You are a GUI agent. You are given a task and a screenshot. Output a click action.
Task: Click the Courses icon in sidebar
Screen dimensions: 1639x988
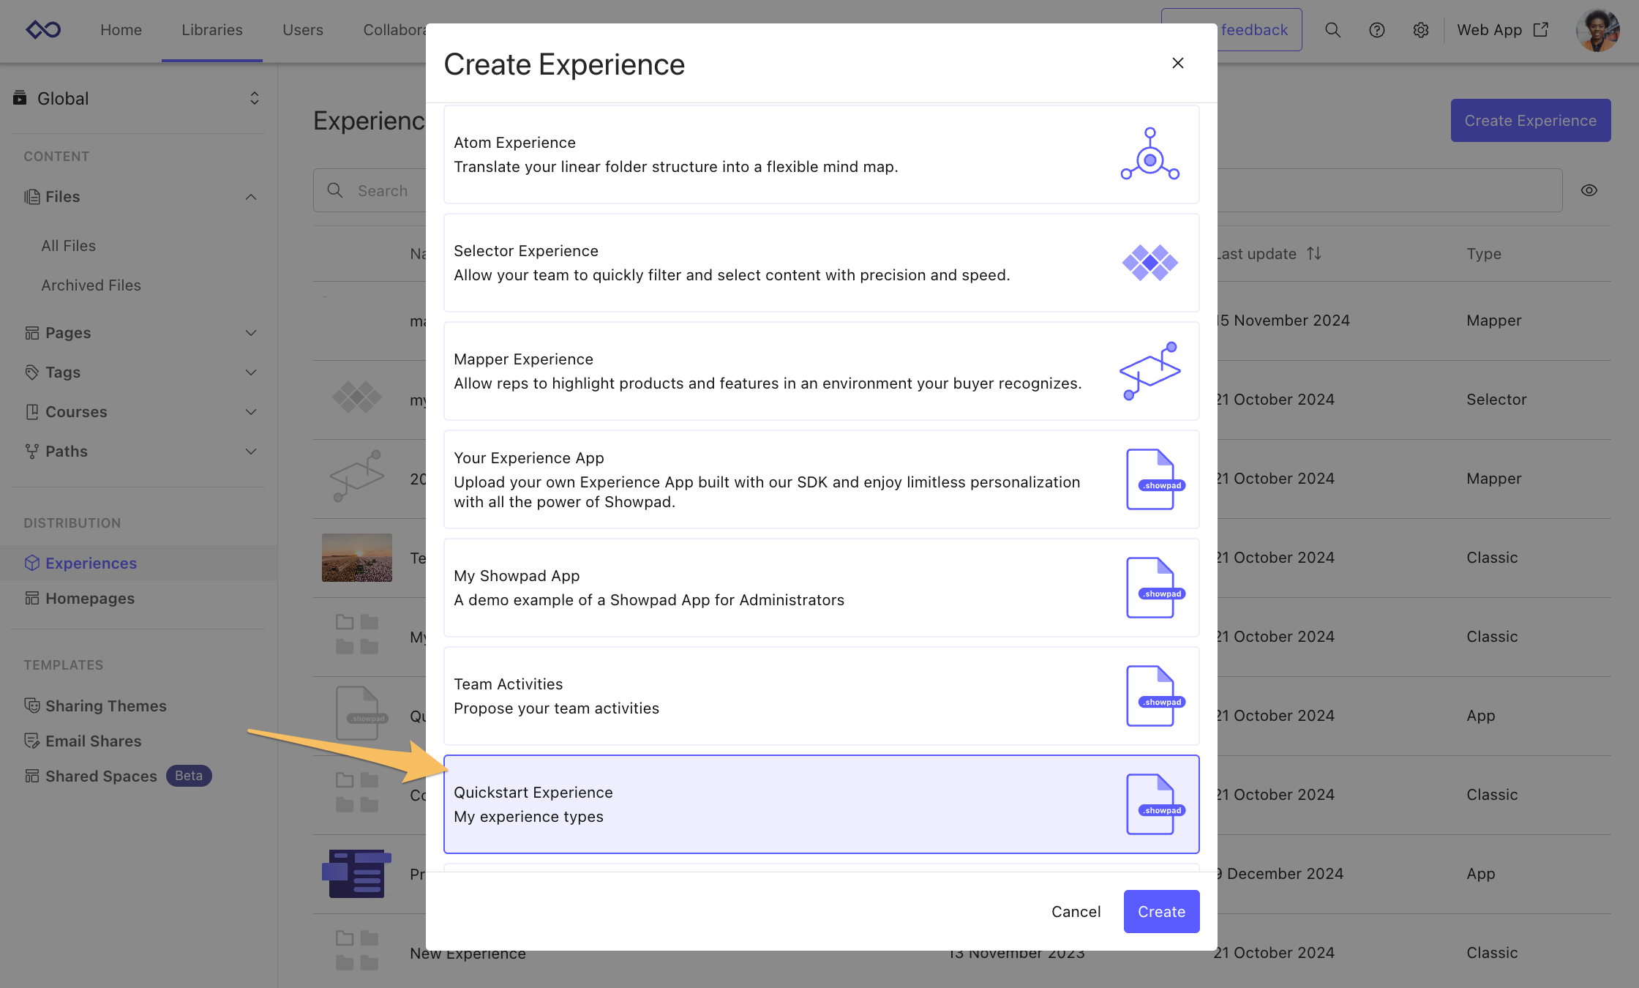click(31, 412)
